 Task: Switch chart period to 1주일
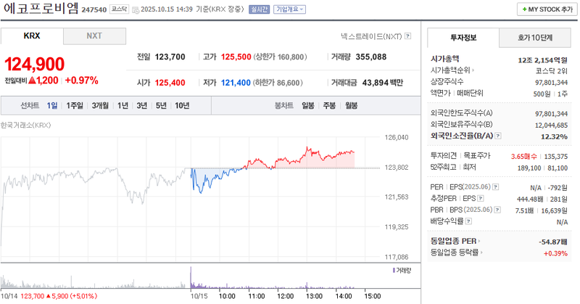pos(75,105)
